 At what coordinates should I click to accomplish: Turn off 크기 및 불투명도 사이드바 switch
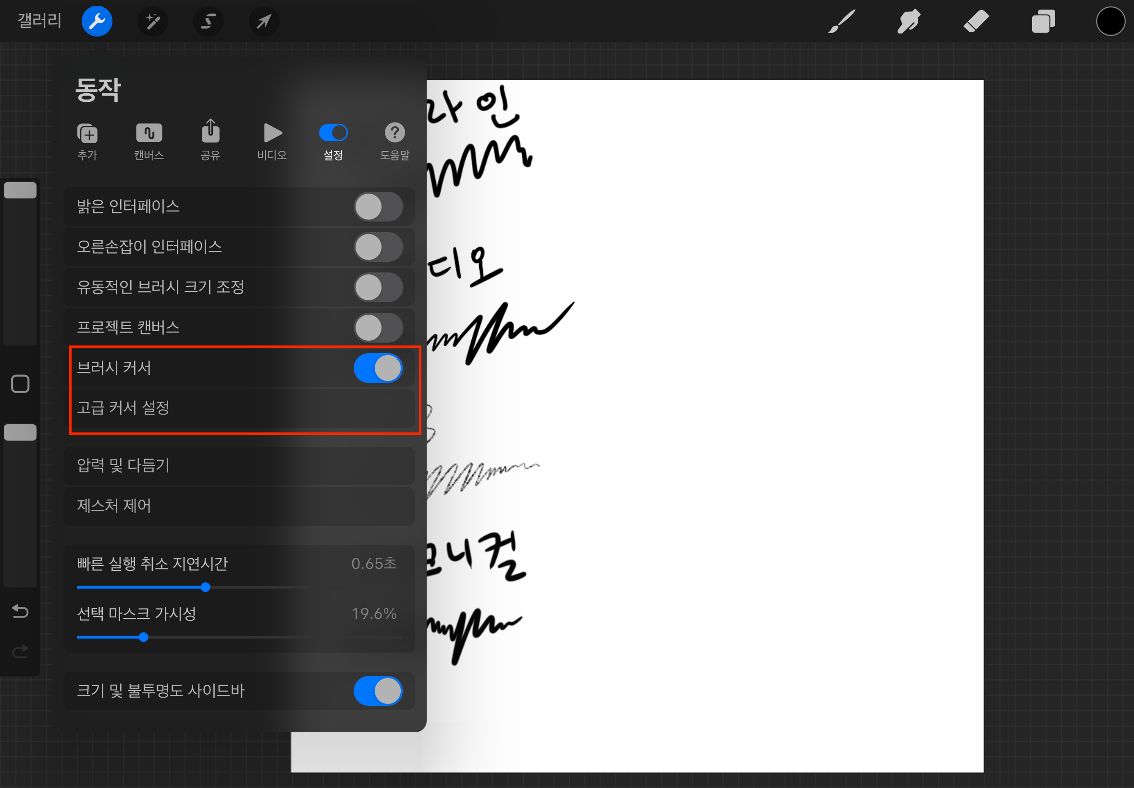click(x=378, y=690)
